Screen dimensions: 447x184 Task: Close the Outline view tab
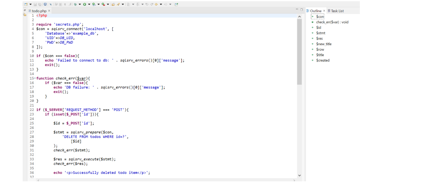(324, 11)
